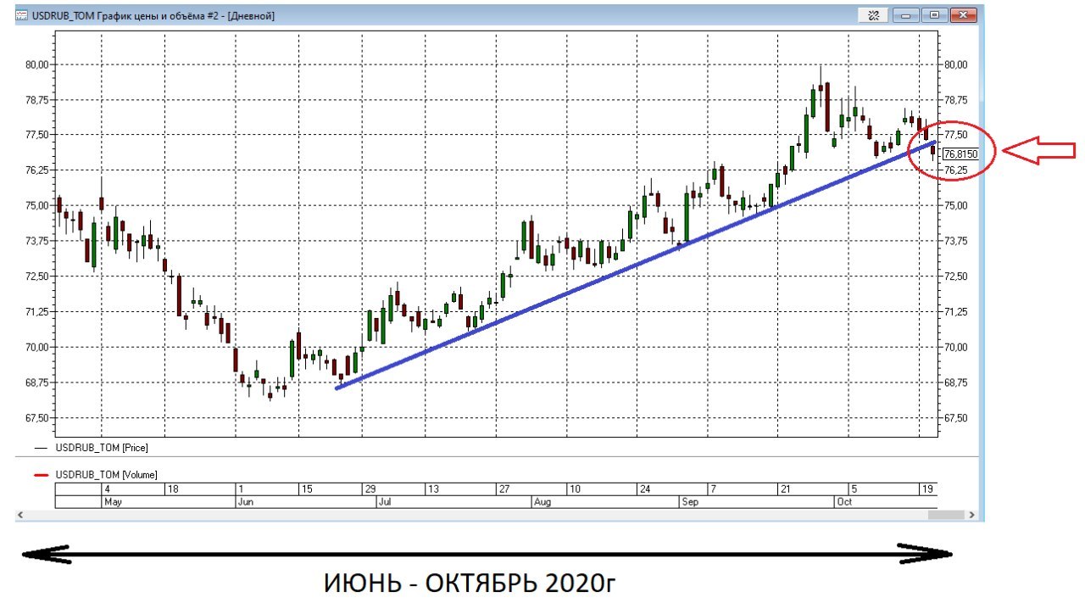Image resolution: width=1085 pixels, height=603 pixels.
Task: Click the black Price legend line marker
Action: tap(41, 447)
